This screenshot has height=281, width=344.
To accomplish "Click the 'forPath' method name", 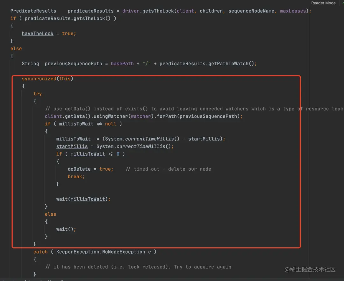I will (167, 116).
